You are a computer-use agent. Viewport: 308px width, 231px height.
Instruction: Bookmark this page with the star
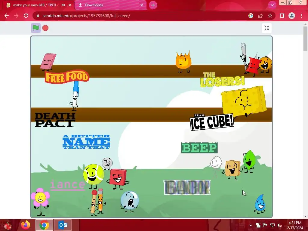pyautogui.click(x=270, y=16)
